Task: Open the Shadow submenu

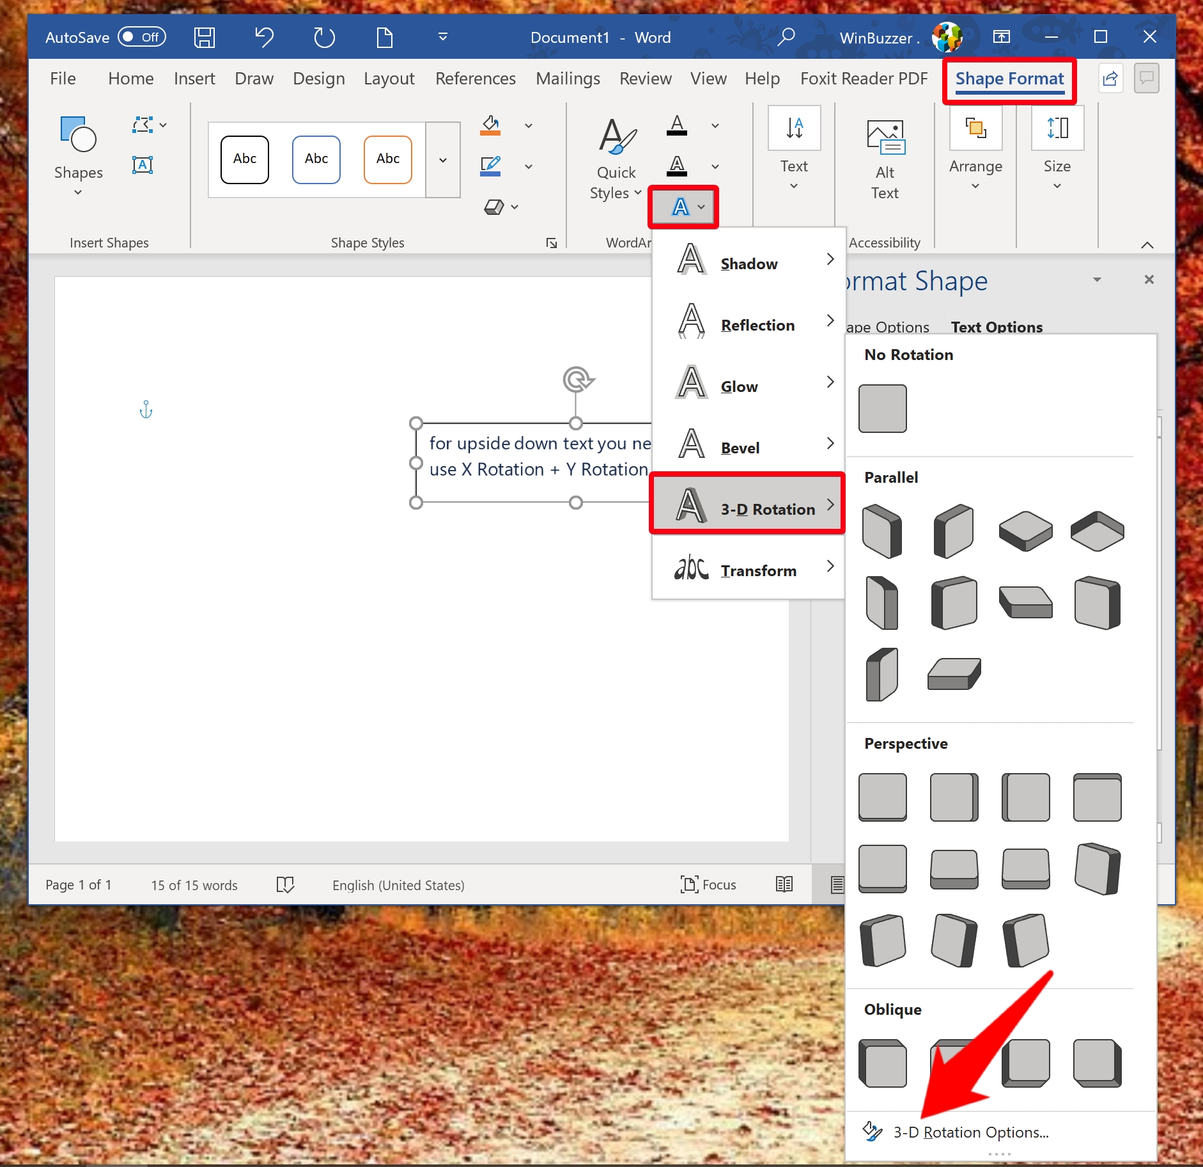Action: (749, 259)
